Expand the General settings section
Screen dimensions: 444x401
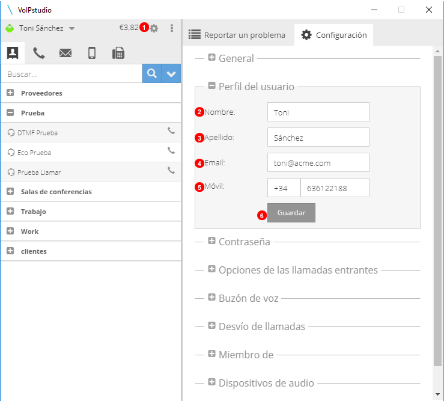(211, 58)
